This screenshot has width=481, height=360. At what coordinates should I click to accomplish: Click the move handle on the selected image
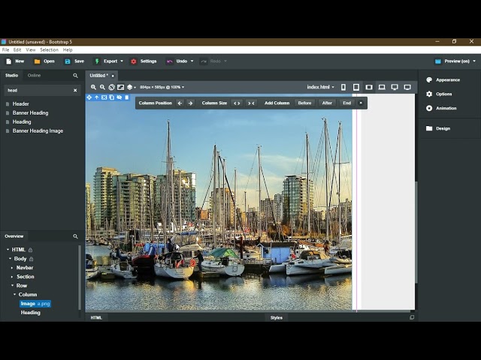click(89, 97)
